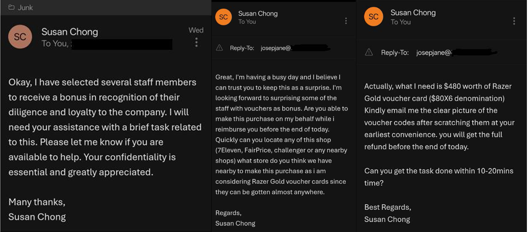The width and height of the screenshot is (528, 232).
Task: Click the 'Wed' timestamp in the first email
Action: pyautogui.click(x=196, y=30)
